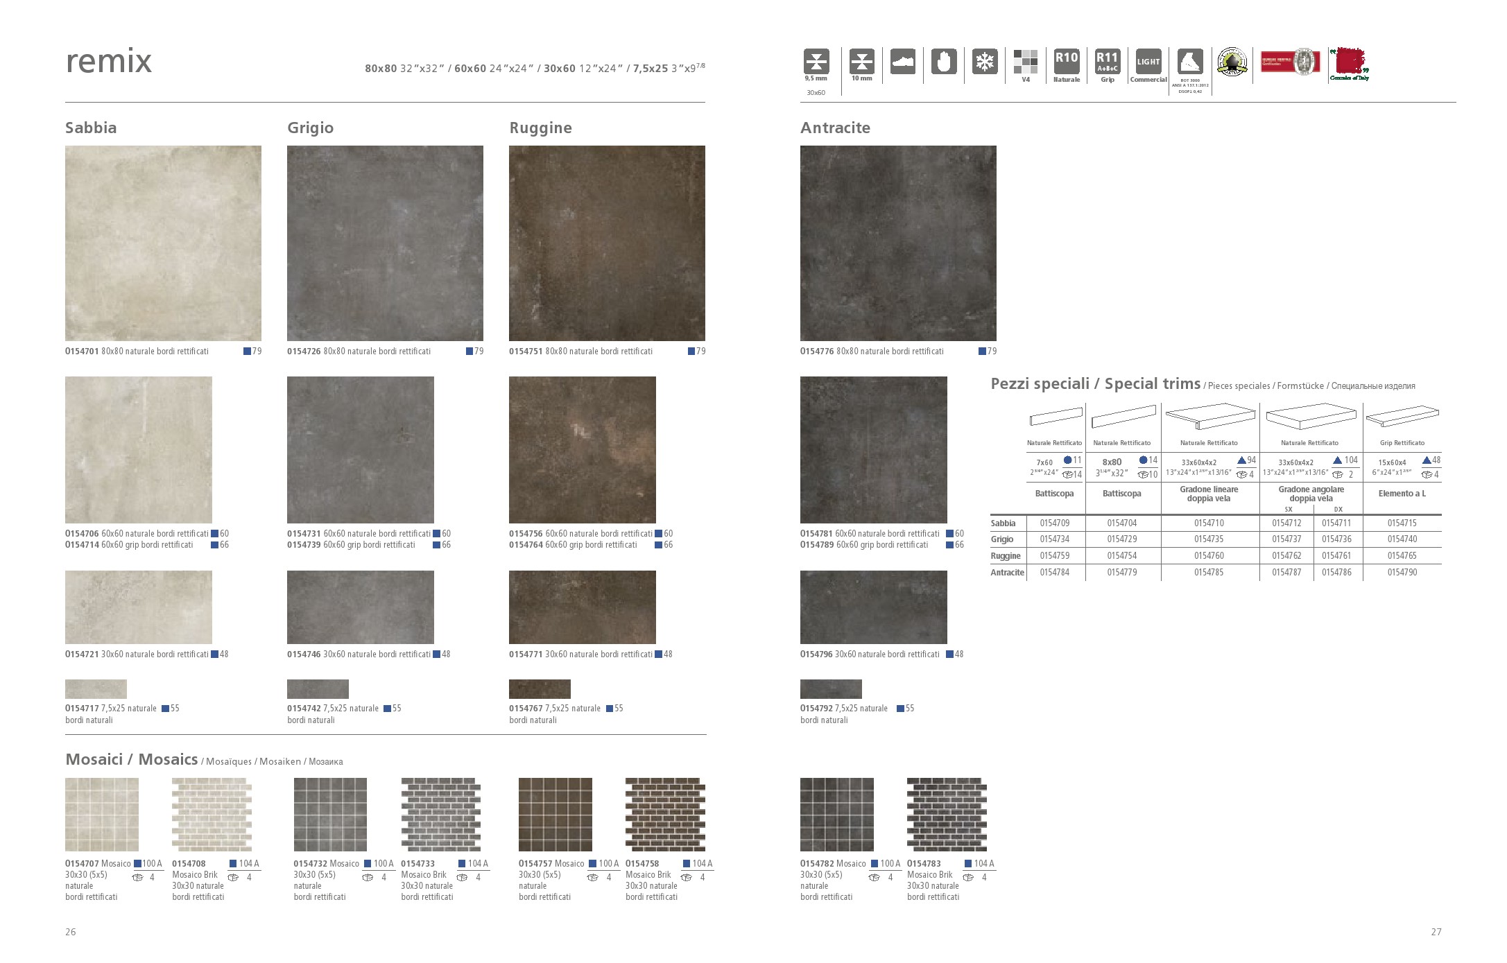Select the Antracite Mosaico Brik thumbnail
This screenshot has height=963, width=1507.
tap(947, 815)
